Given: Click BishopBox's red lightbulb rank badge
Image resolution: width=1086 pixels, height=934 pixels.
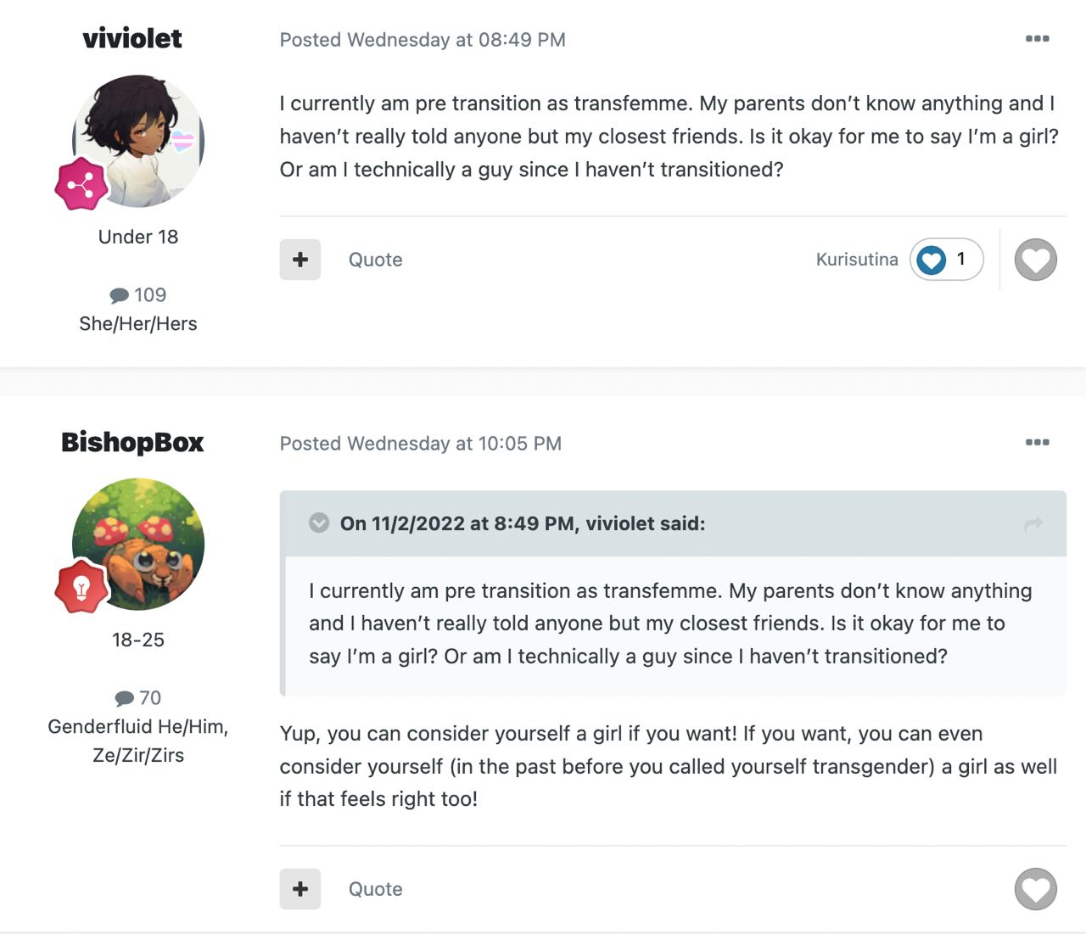Looking at the screenshot, I should click(x=81, y=586).
